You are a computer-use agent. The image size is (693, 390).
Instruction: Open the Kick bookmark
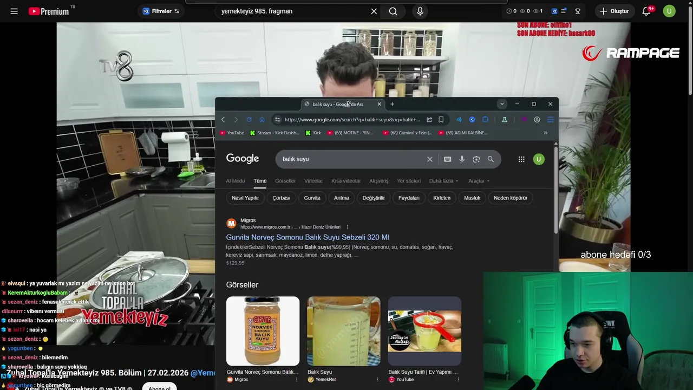point(313,133)
